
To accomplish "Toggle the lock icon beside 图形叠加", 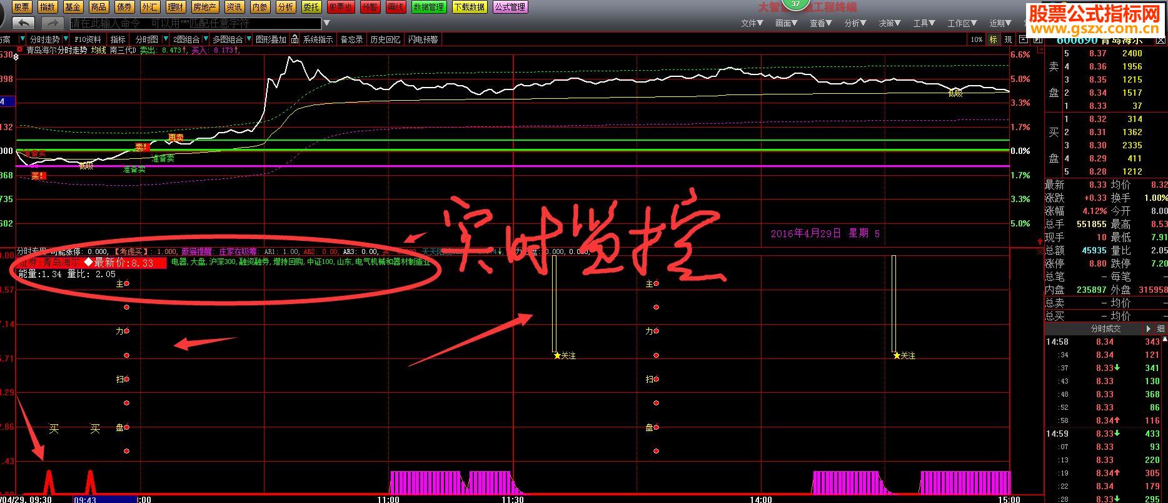I will pos(295,39).
